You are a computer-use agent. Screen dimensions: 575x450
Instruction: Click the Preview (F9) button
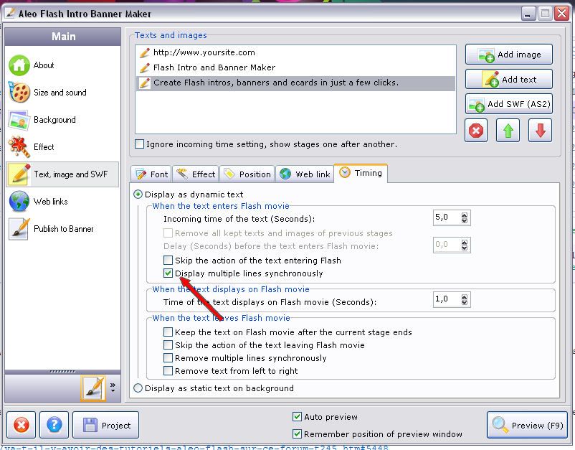coord(528,425)
